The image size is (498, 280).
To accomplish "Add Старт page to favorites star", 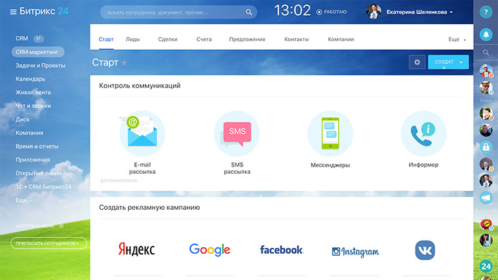I will click(125, 63).
